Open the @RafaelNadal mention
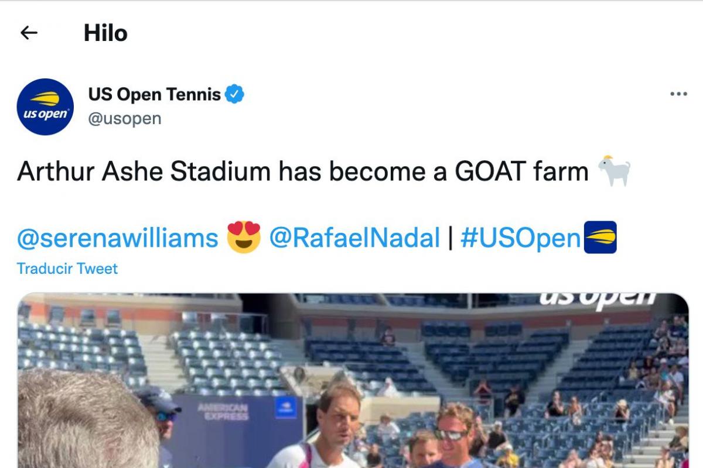Screen dimensions: 703x468 tap(354, 238)
